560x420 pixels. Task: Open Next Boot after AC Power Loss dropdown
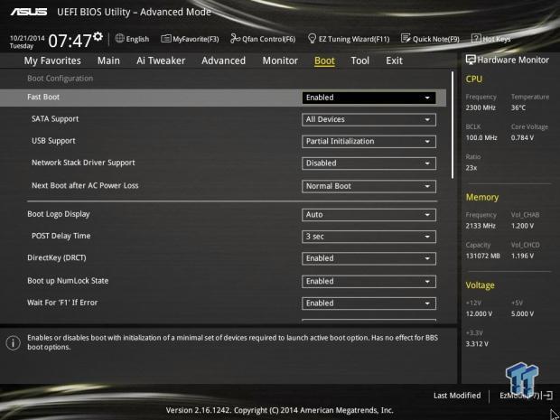(x=369, y=186)
